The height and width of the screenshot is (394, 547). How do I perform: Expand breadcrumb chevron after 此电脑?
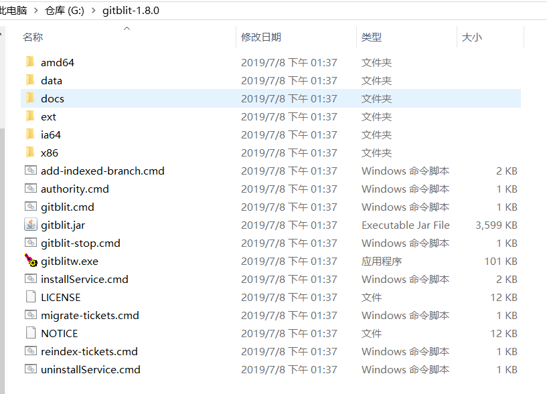point(36,11)
